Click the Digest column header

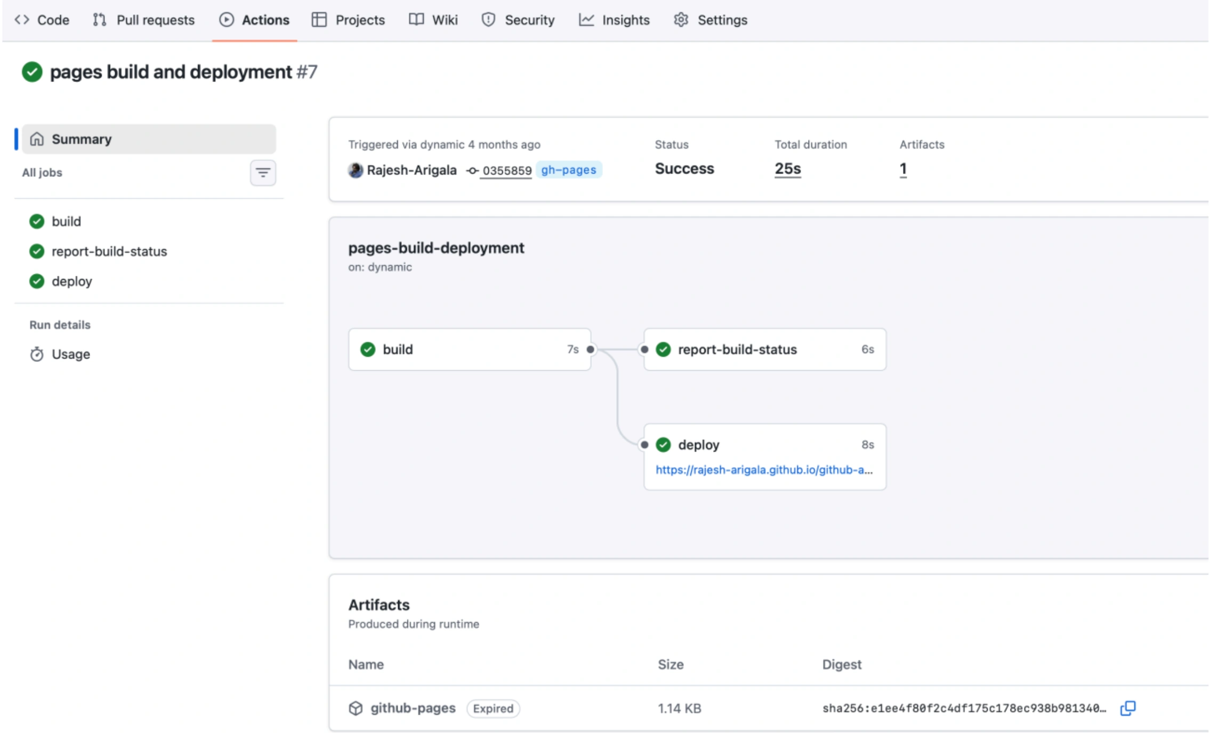[x=842, y=665]
